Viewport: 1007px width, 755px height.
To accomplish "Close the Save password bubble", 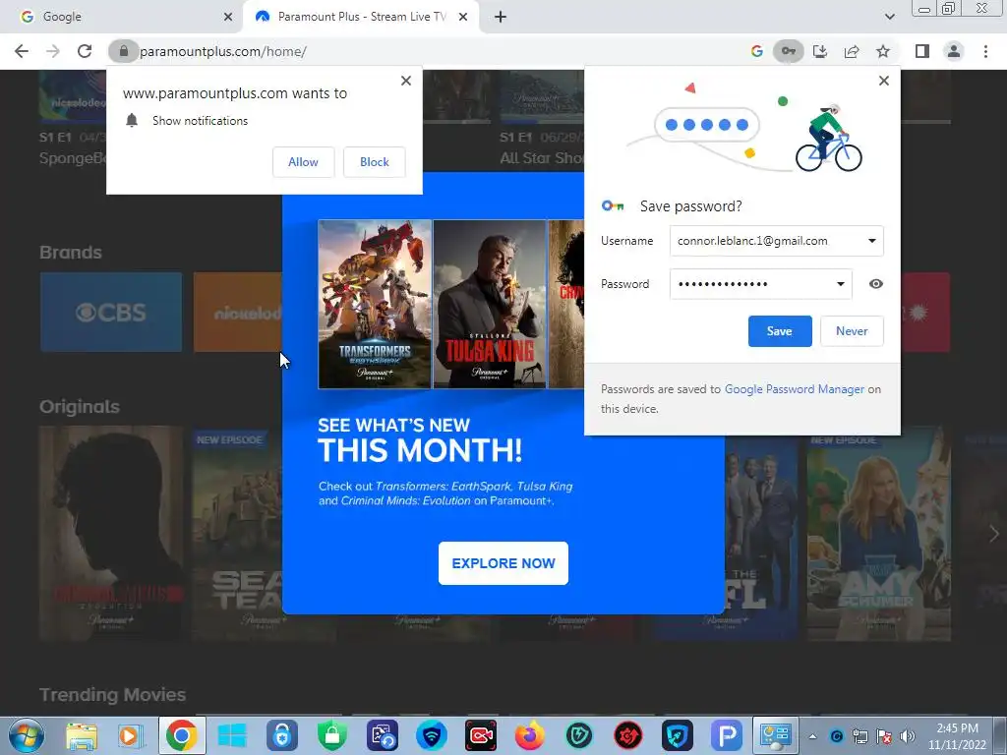I will coord(884,81).
